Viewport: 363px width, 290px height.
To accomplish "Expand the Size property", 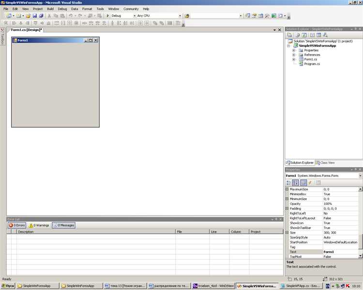I will pos(287,232).
